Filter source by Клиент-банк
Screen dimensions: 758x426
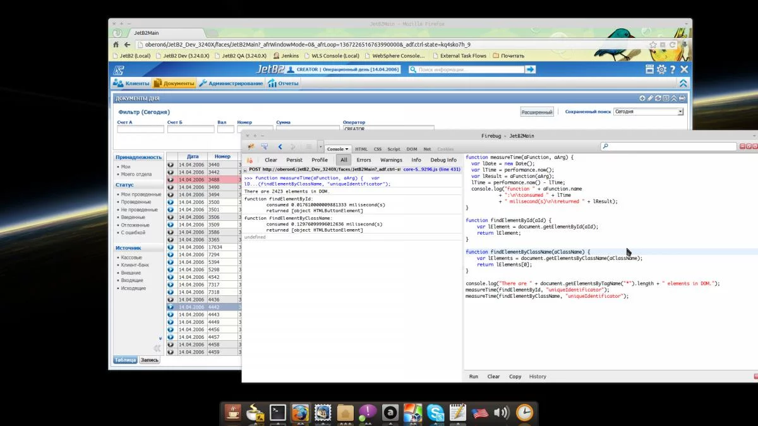[134, 265]
